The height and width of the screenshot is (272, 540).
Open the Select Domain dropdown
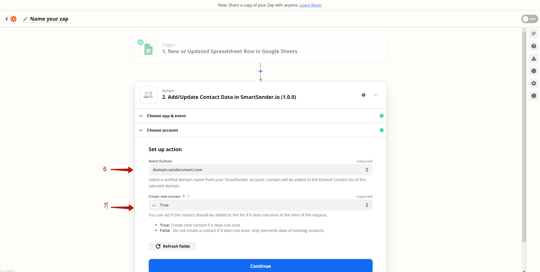pyautogui.click(x=260, y=170)
